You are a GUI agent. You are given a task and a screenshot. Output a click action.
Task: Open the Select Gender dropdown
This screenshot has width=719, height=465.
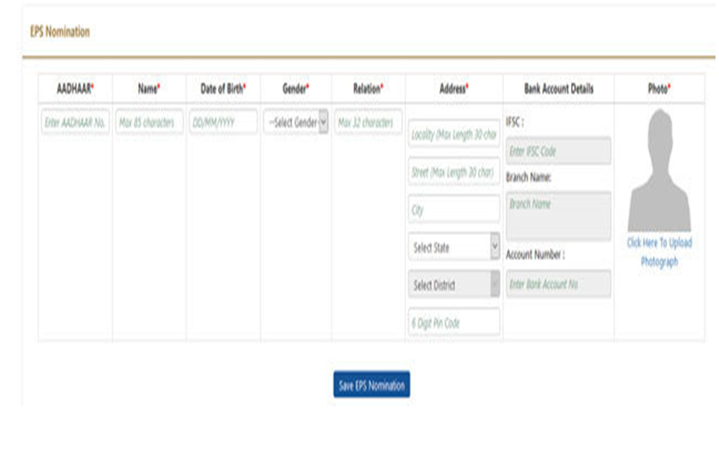coord(296,123)
